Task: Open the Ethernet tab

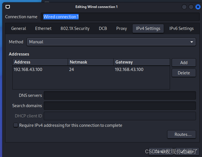Action: pyautogui.click(x=43, y=28)
